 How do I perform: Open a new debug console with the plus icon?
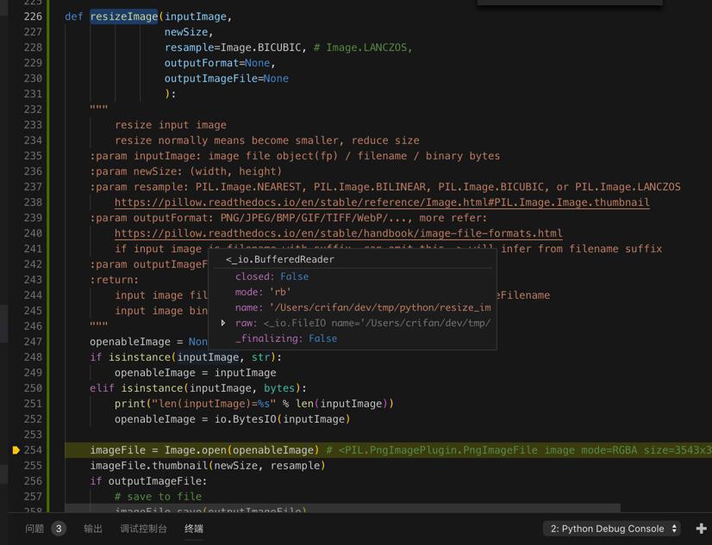(x=700, y=529)
